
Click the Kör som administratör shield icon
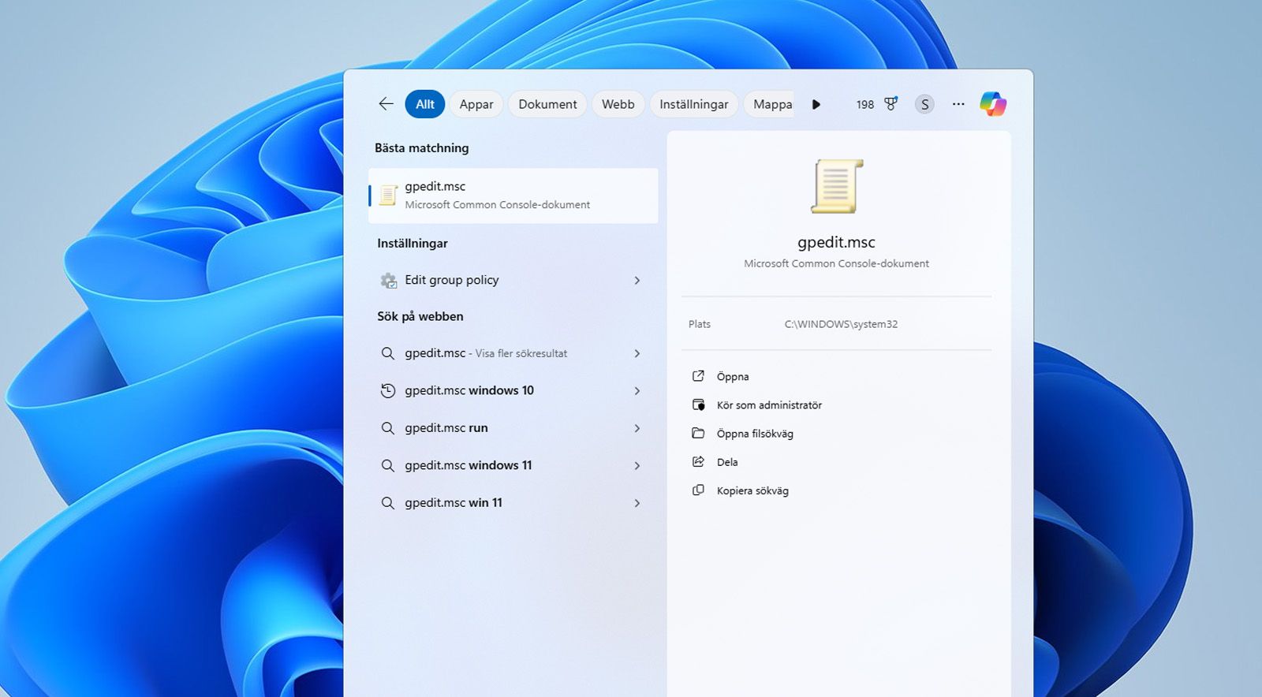698,404
